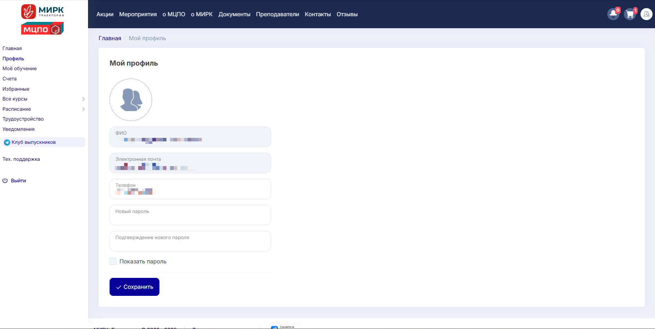Click the Показать пароль label text
Screen dimensions: 655x329
tap(143, 262)
